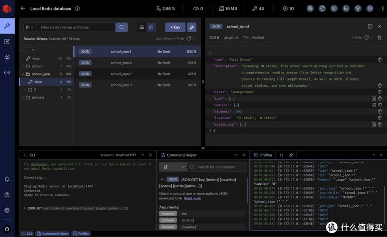Delete the "name" field with the trash icon
Viewport: 387px width, 237px height.
coord(379,60)
